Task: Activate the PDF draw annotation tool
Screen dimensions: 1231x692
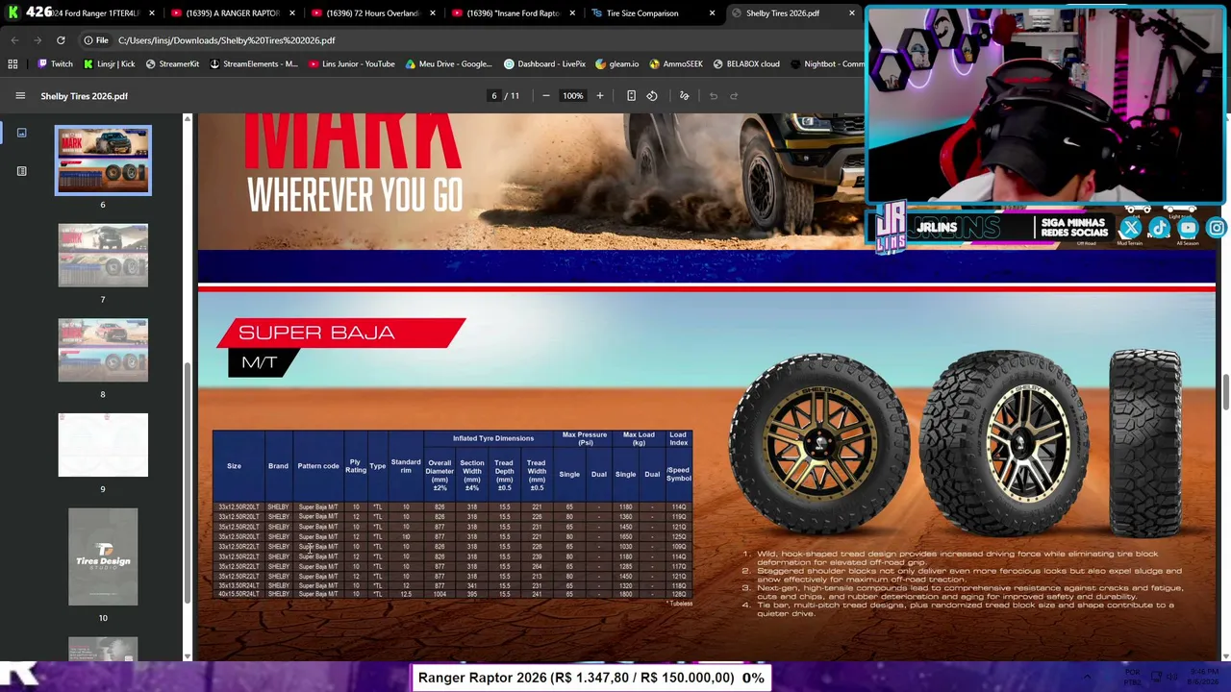Action: 684,95
